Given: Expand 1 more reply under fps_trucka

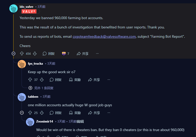Looking at the screenshot, I should 41,88.
